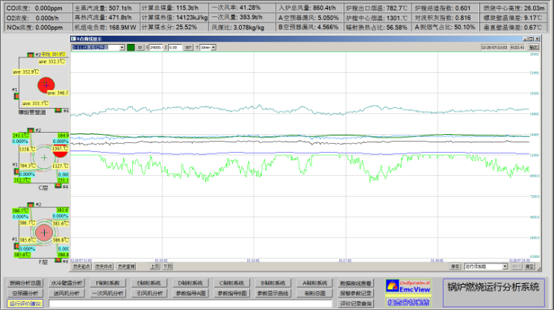Open 评价记录查询
The width and height of the screenshot is (554, 310).
point(355,303)
